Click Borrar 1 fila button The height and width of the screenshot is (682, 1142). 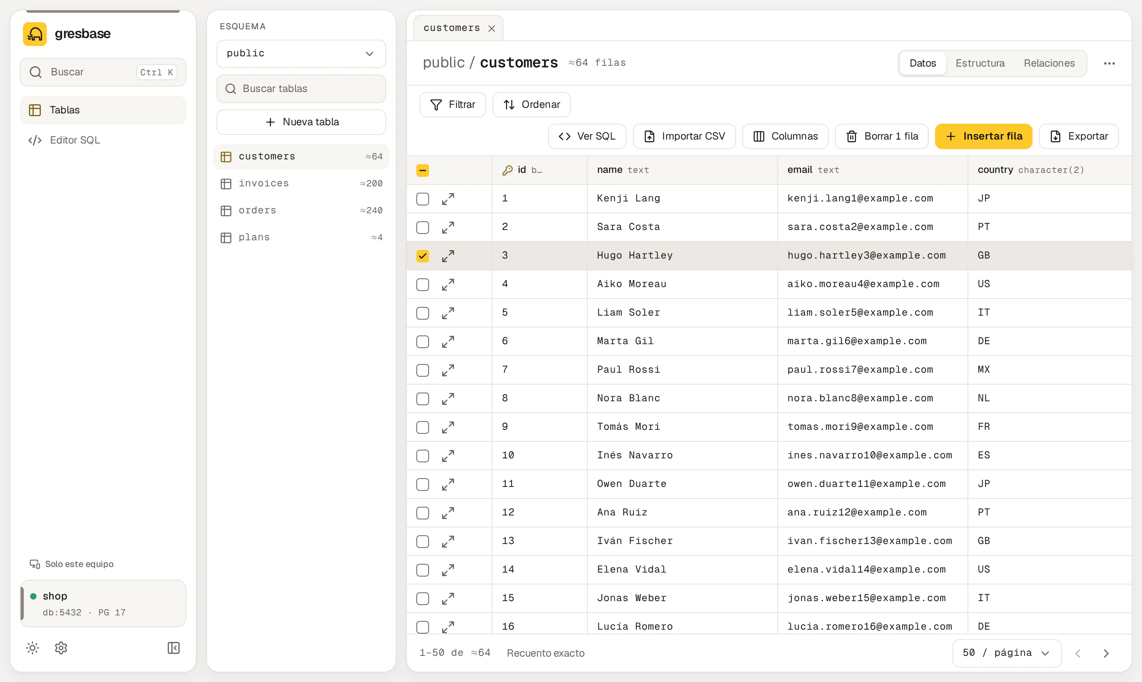pos(881,136)
